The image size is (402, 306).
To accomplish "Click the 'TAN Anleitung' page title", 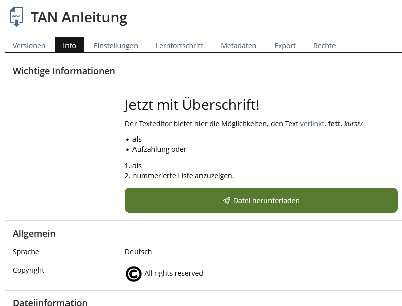I will [x=79, y=17].
